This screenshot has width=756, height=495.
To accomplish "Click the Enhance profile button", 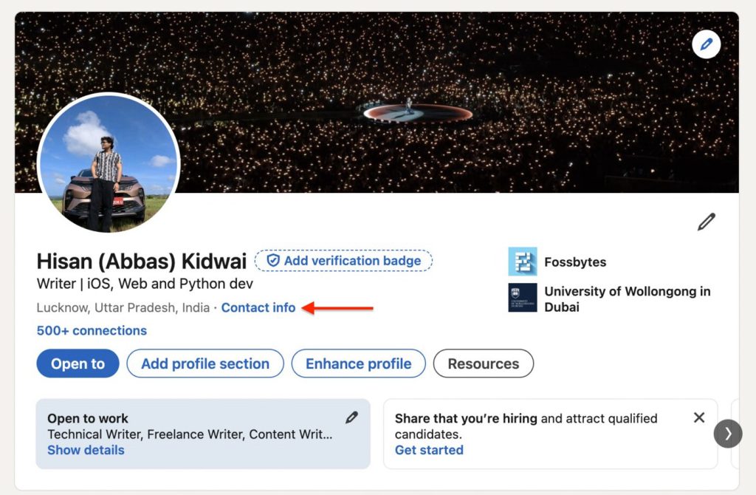I will pyautogui.click(x=358, y=363).
